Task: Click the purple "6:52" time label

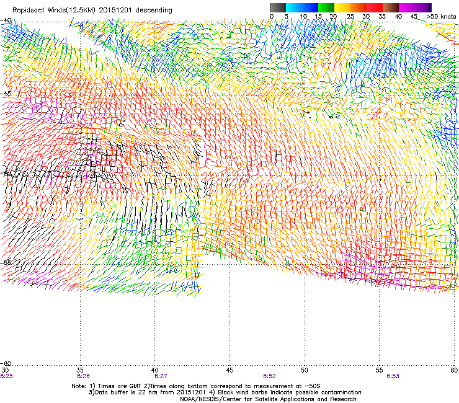Action: coord(269,376)
